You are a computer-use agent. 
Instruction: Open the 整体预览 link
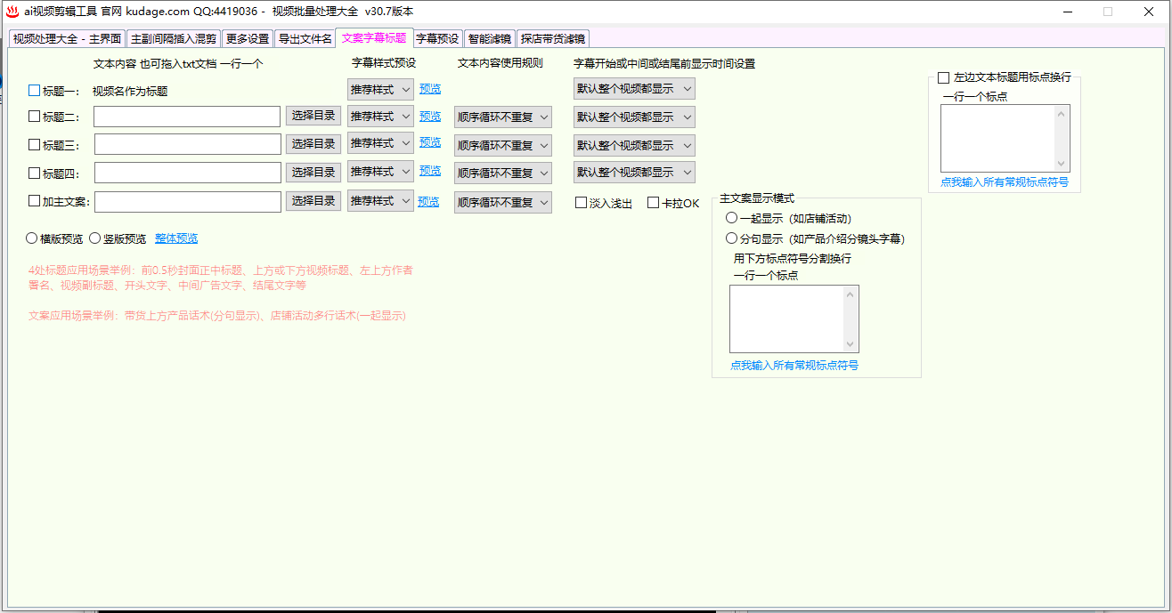(x=176, y=238)
